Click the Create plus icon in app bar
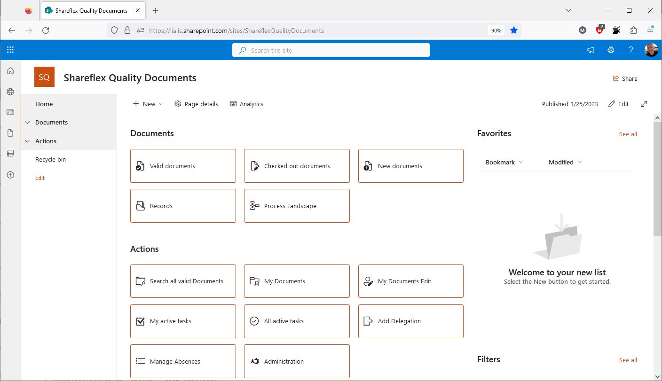 [x=10, y=175]
